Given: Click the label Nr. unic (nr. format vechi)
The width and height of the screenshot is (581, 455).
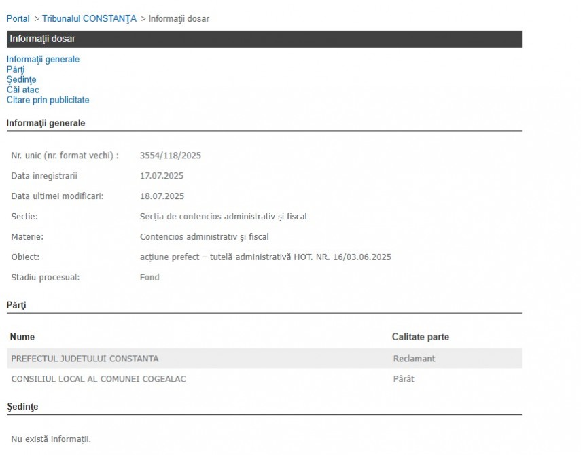Looking at the screenshot, I should 65,156.
